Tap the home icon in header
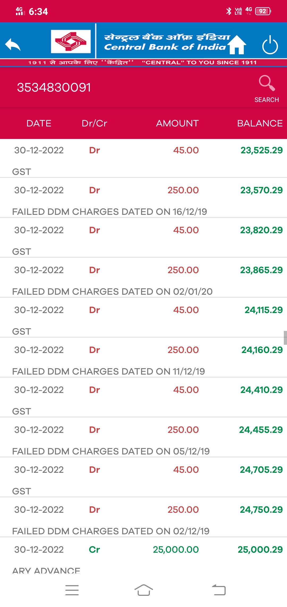Viewport: 287px width, 607px height. point(237,45)
